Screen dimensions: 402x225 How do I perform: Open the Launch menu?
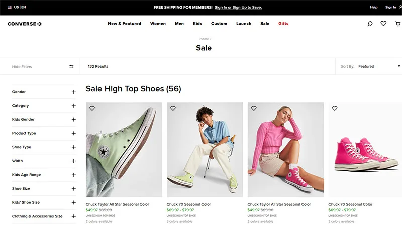pos(244,24)
